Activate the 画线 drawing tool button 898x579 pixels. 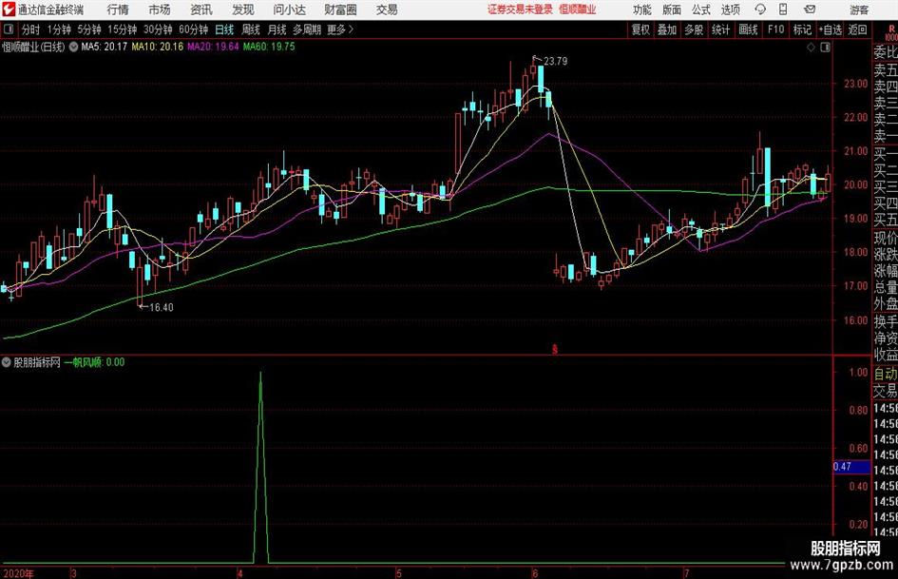click(x=748, y=29)
